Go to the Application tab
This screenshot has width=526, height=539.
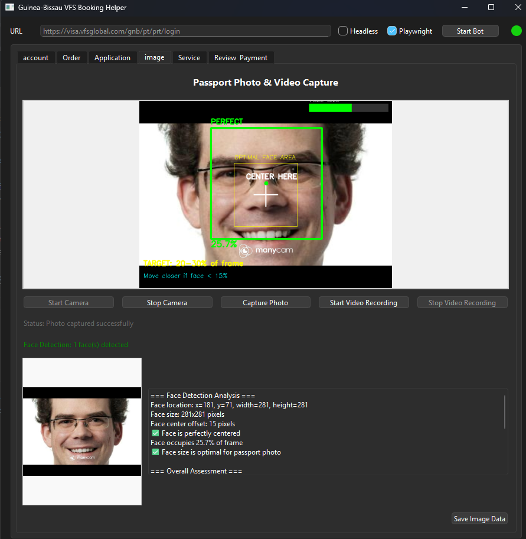[112, 58]
